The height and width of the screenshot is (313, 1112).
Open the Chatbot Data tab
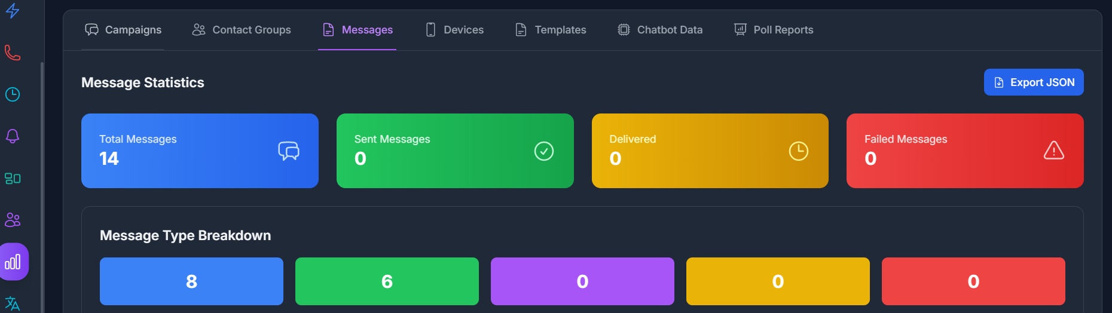[x=660, y=30]
